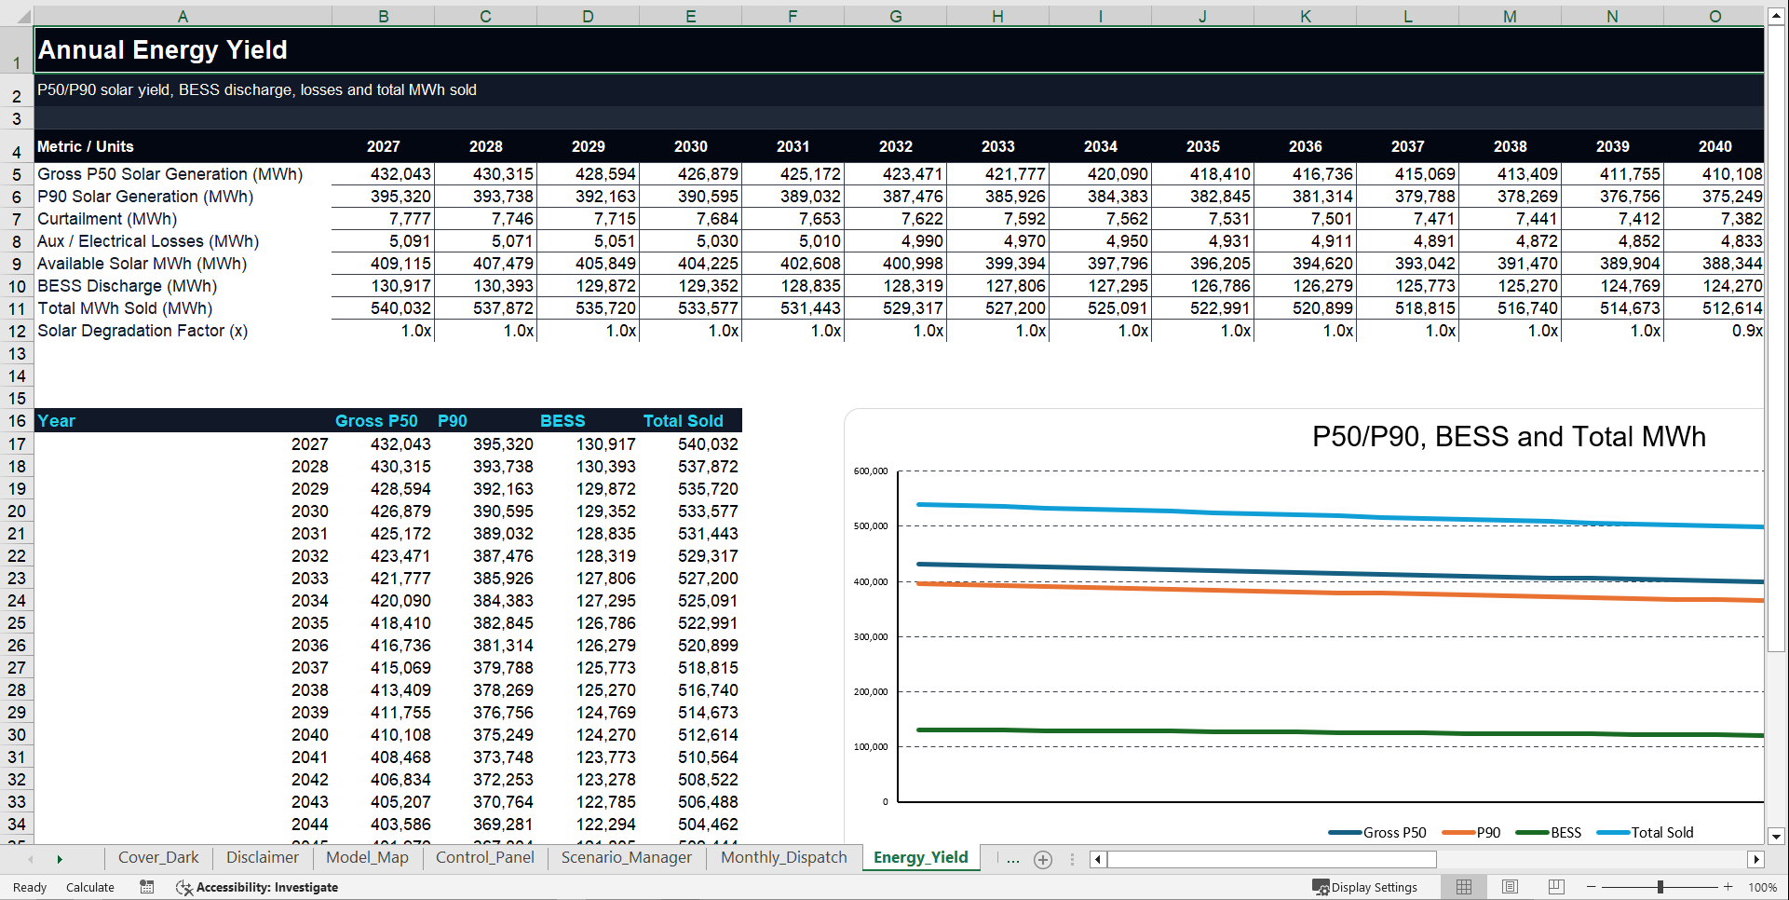The image size is (1789, 900).
Task: Select the 2027 year header cell
Action: 383,146
